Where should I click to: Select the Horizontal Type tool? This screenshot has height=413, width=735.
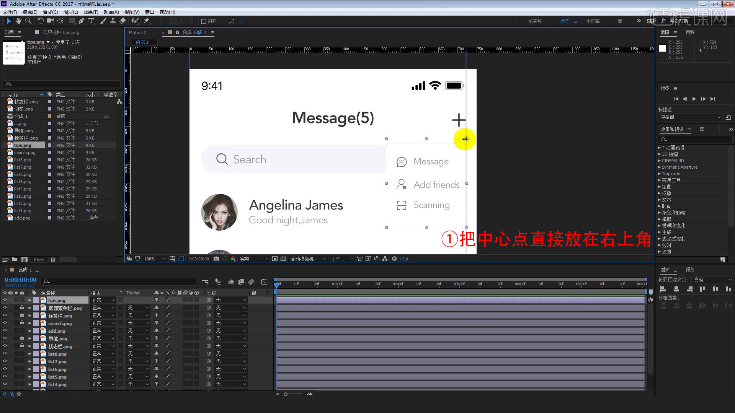click(x=91, y=21)
